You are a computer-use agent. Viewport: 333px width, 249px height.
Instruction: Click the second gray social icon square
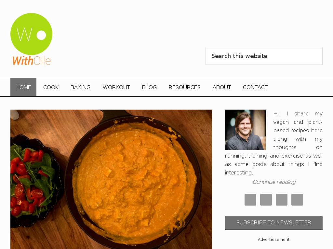pos(266,200)
